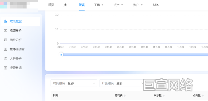Image resolution: width=208 pixels, height=101 pixels.
Task: Click the 展示量 column header text
Action: click(x=158, y=96)
